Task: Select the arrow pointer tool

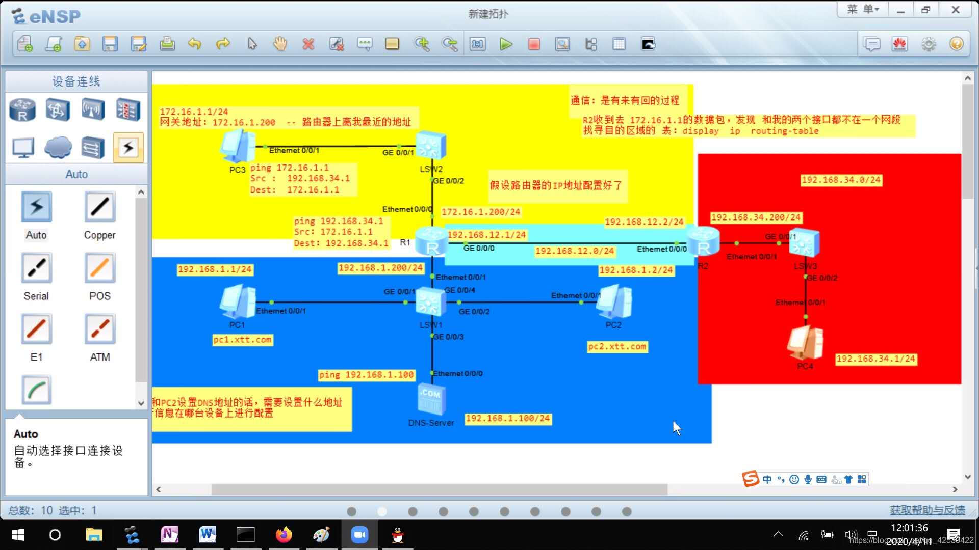Action: click(252, 44)
